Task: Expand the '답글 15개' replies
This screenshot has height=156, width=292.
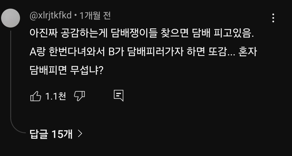Action: click(51, 134)
